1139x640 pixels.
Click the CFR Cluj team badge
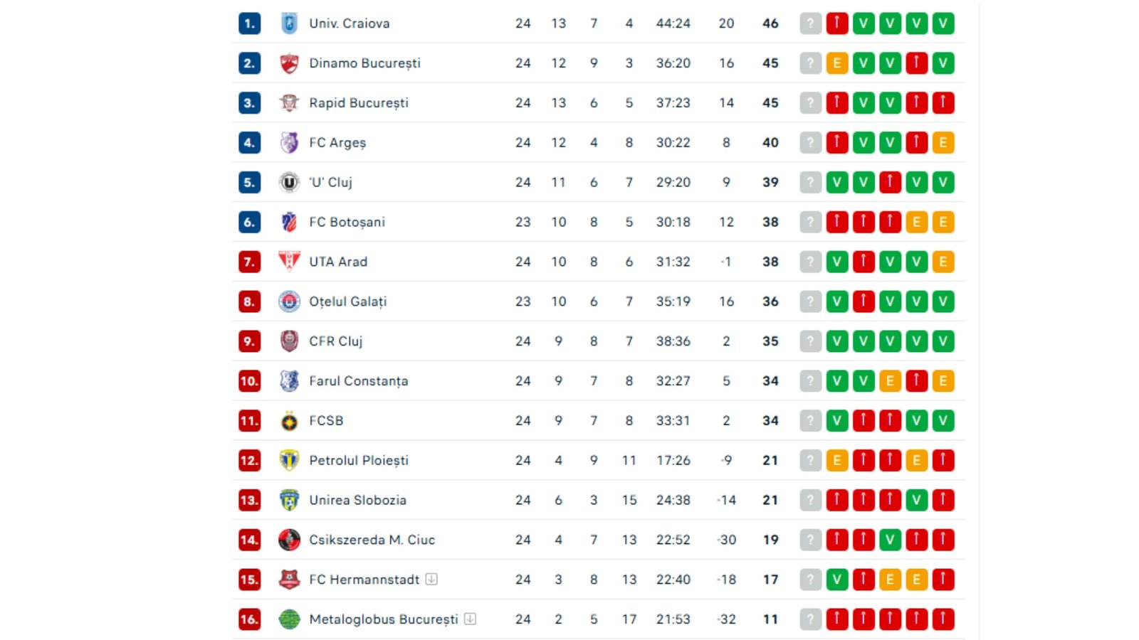tap(290, 341)
